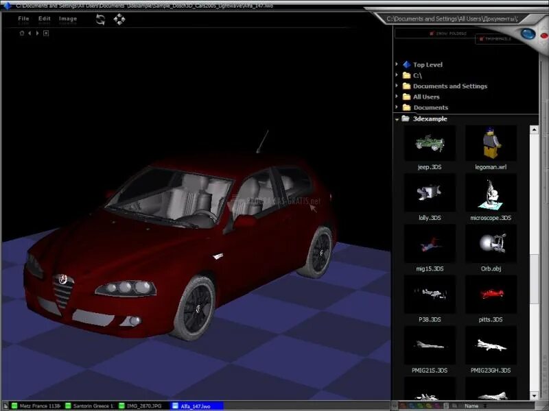Expand the All Users tree arrow
This screenshot has width=549, height=411.
click(x=397, y=97)
